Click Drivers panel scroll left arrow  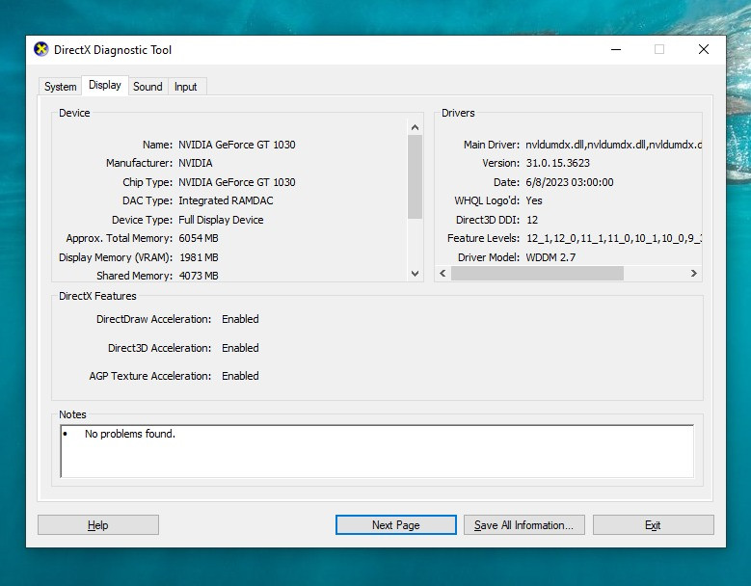pos(443,274)
